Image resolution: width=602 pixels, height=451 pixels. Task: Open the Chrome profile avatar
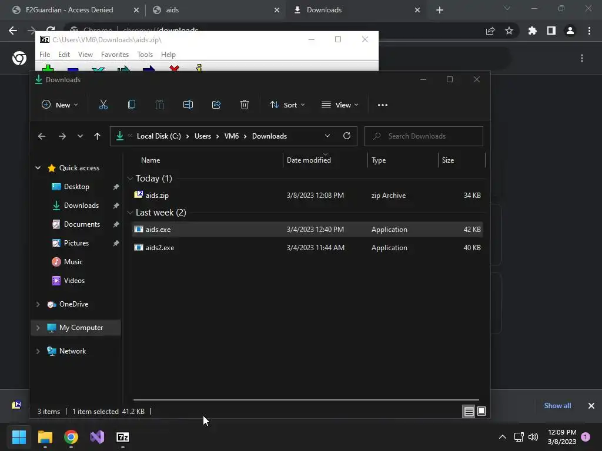(x=570, y=31)
